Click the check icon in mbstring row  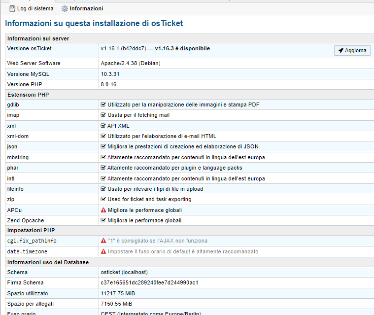[103, 157]
